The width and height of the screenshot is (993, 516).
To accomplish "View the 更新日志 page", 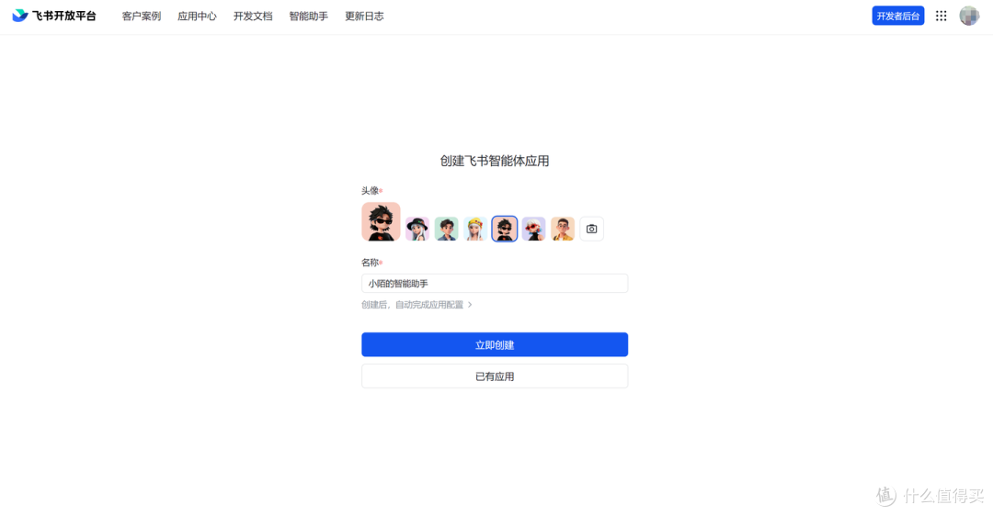I will tap(364, 17).
